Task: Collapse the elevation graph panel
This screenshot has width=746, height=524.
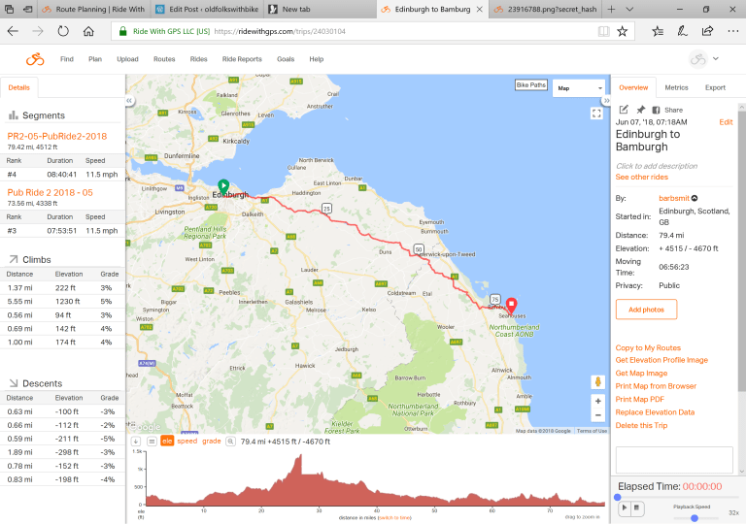Action: 136,441
